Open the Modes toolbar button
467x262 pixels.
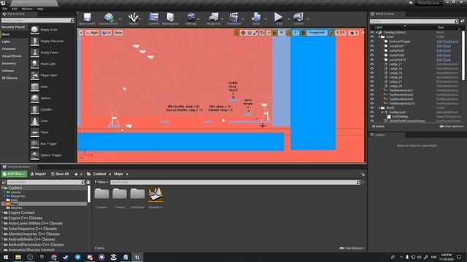pyautogui.click(x=133, y=18)
